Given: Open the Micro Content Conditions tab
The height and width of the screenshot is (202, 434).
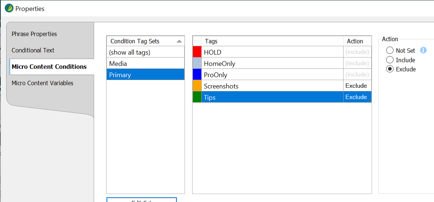Looking at the screenshot, I should pyautogui.click(x=52, y=67).
